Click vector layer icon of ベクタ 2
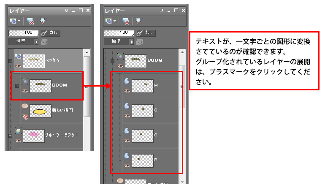Image resolution: width=325 pixels, height=190 pixels. [x=18, y=56]
